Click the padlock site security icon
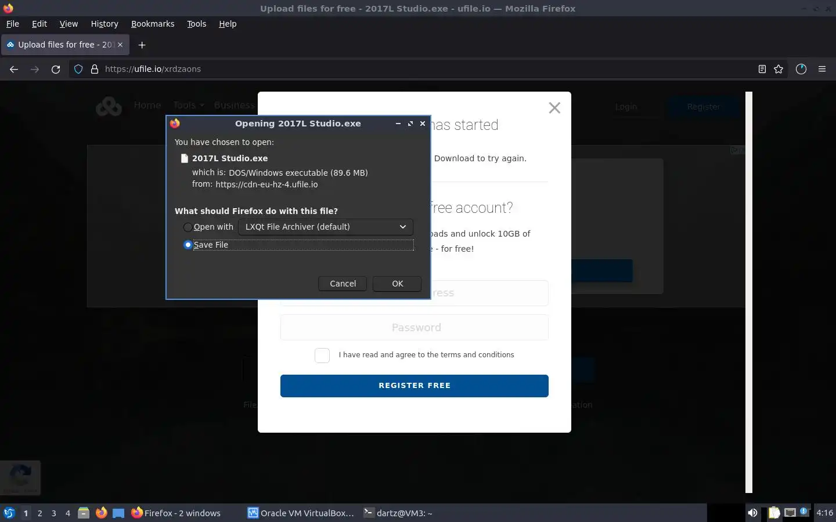 pos(94,69)
